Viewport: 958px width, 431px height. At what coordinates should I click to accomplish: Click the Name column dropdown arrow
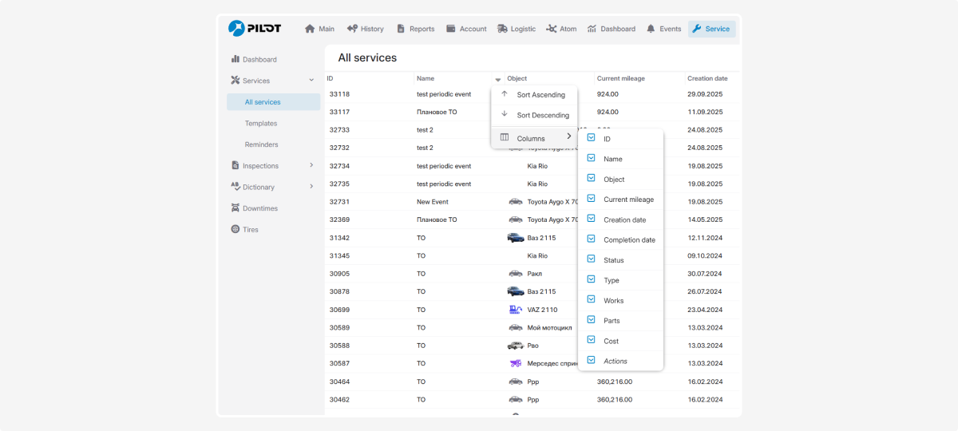pyautogui.click(x=497, y=79)
